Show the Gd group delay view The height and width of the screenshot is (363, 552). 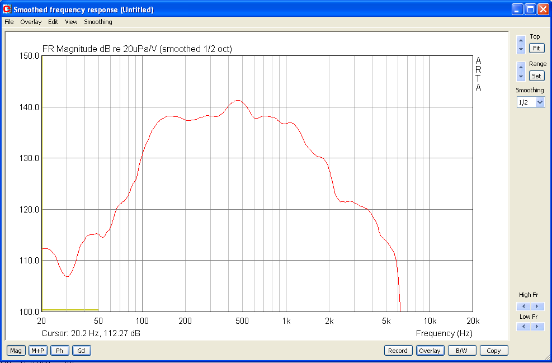pos(81,351)
